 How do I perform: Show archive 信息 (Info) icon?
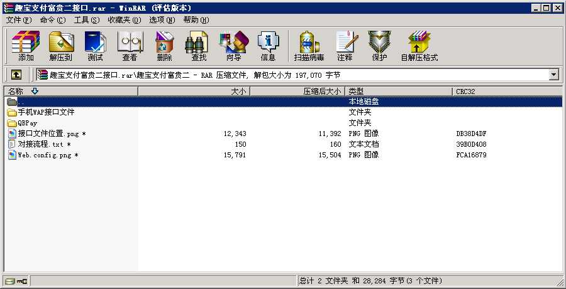pos(268,46)
